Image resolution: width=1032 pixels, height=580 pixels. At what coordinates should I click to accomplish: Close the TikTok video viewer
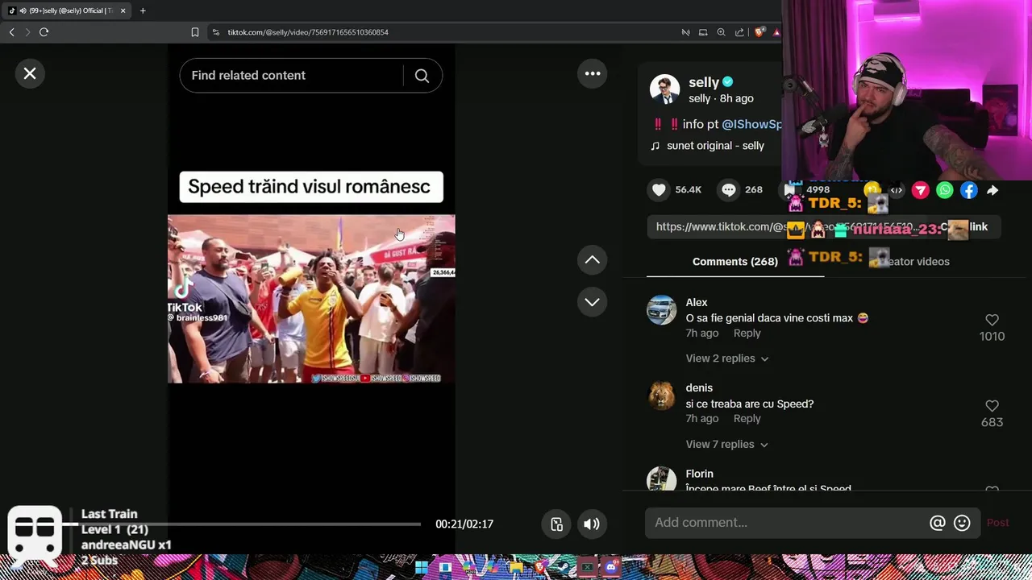point(30,73)
